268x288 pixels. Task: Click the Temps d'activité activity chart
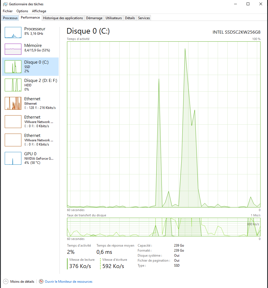click(x=163, y=125)
